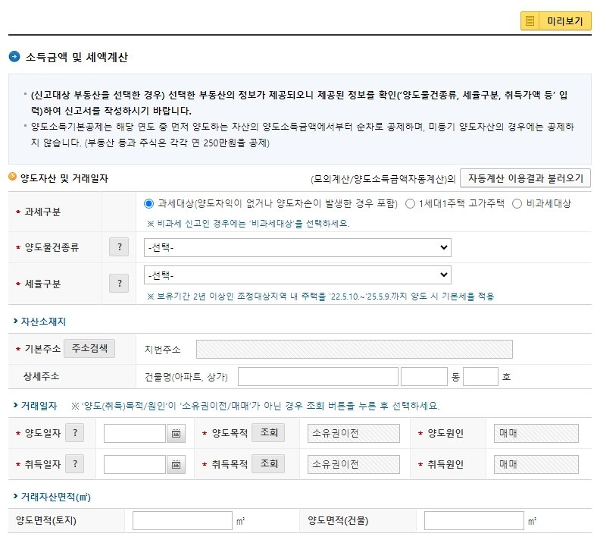Viewport: 597px width, 543px height.
Task: Click the disabled 지번주소 field
Action: pos(354,350)
